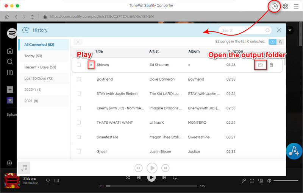303x193 pixels.
Task: Click music note album placeholder
Action: (x=24, y=168)
